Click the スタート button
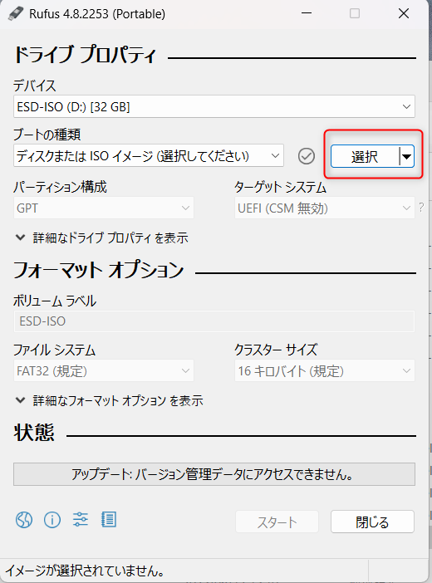Screen dimensions: 432x583 click(x=277, y=522)
